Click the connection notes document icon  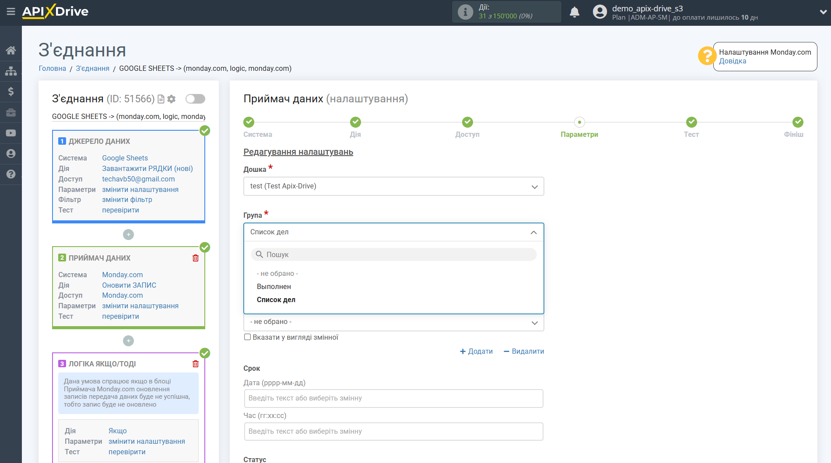click(x=161, y=99)
